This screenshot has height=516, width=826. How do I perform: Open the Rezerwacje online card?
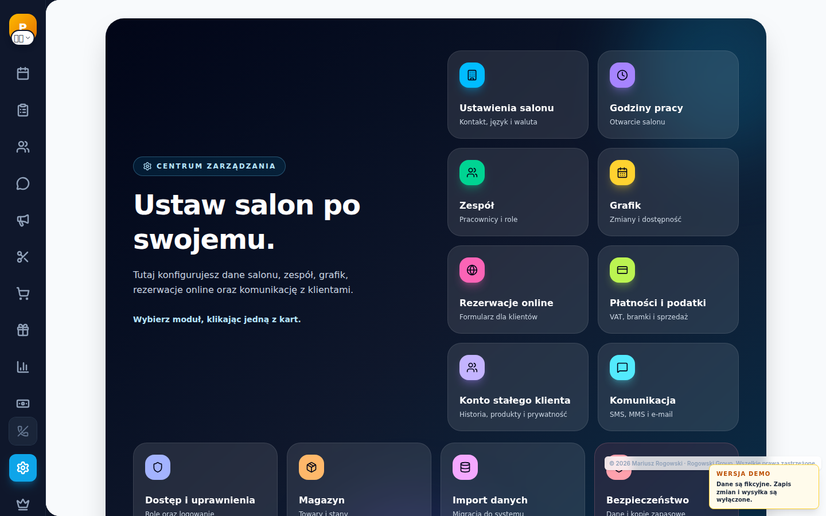[518, 290]
